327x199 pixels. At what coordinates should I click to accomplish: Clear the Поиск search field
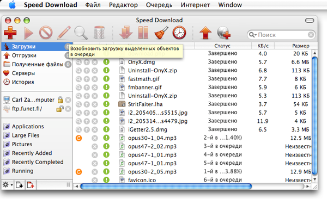click(311, 35)
